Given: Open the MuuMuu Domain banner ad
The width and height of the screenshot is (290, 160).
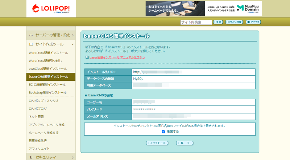Looking at the screenshot, I should point(203,8).
